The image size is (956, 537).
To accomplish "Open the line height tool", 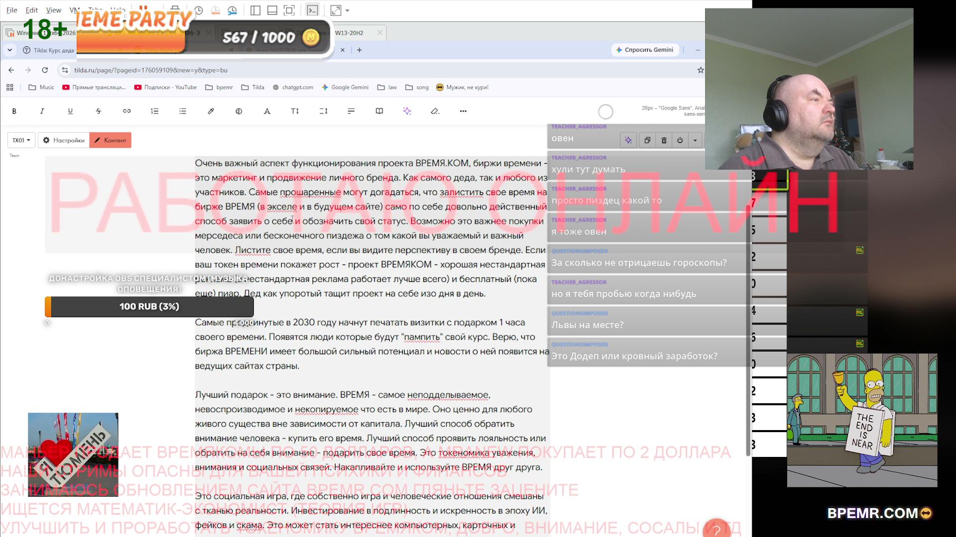I will point(323,111).
